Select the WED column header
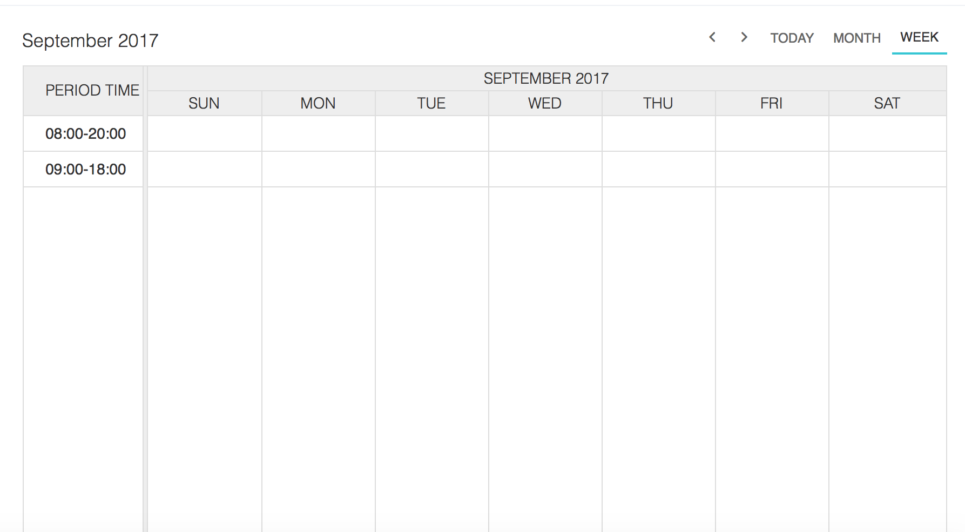Screen dimensions: 965x532 click(x=545, y=103)
